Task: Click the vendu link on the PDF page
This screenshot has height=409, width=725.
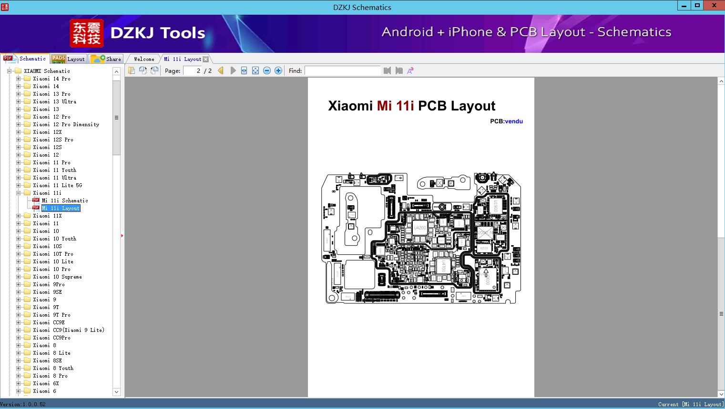Action: (x=514, y=121)
